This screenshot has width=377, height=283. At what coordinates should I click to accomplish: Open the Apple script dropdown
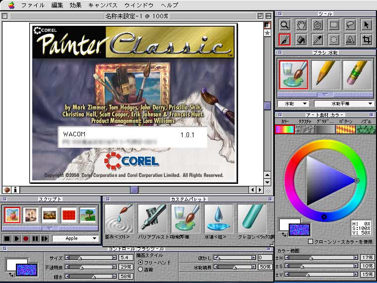pyautogui.click(x=75, y=238)
